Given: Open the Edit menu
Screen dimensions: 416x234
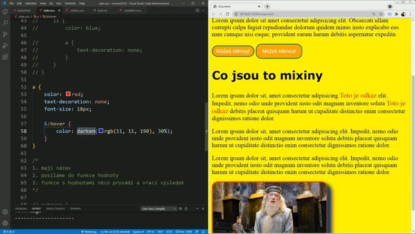Looking at the screenshot, I should pyautogui.click(x=19, y=3).
